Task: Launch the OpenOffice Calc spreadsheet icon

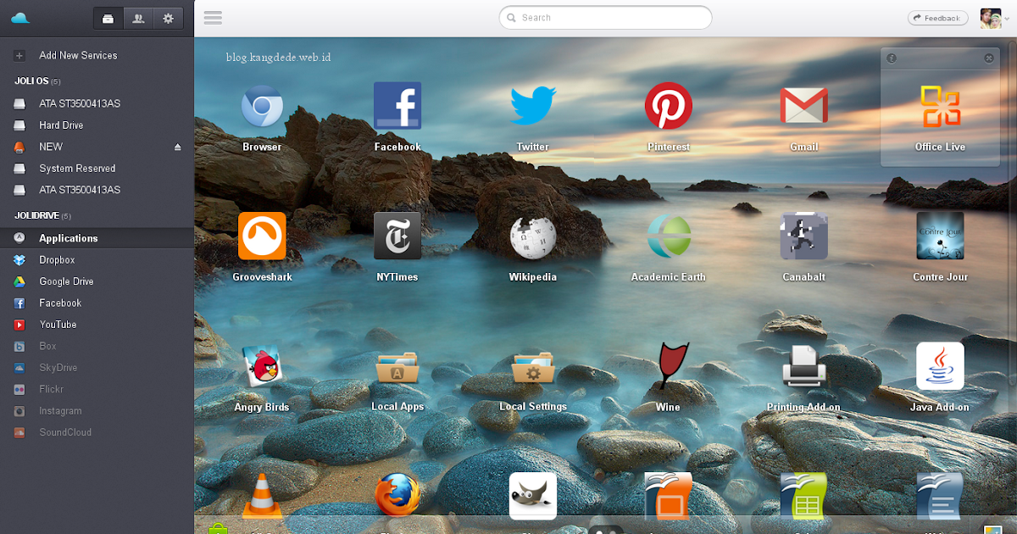Action: click(x=804, y=496)
